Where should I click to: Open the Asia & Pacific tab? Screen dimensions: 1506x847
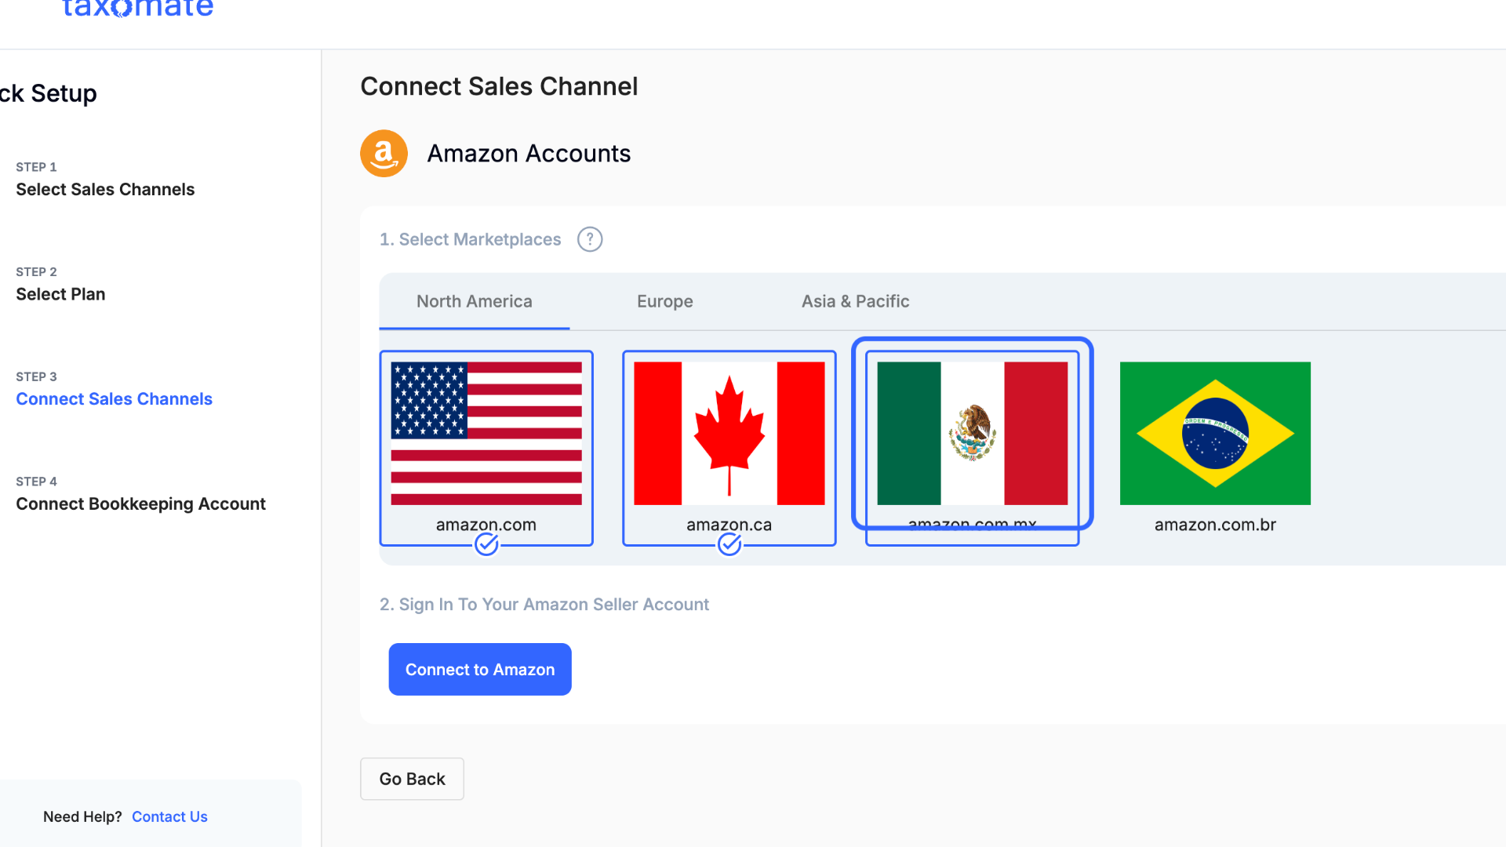pos(855,301)
